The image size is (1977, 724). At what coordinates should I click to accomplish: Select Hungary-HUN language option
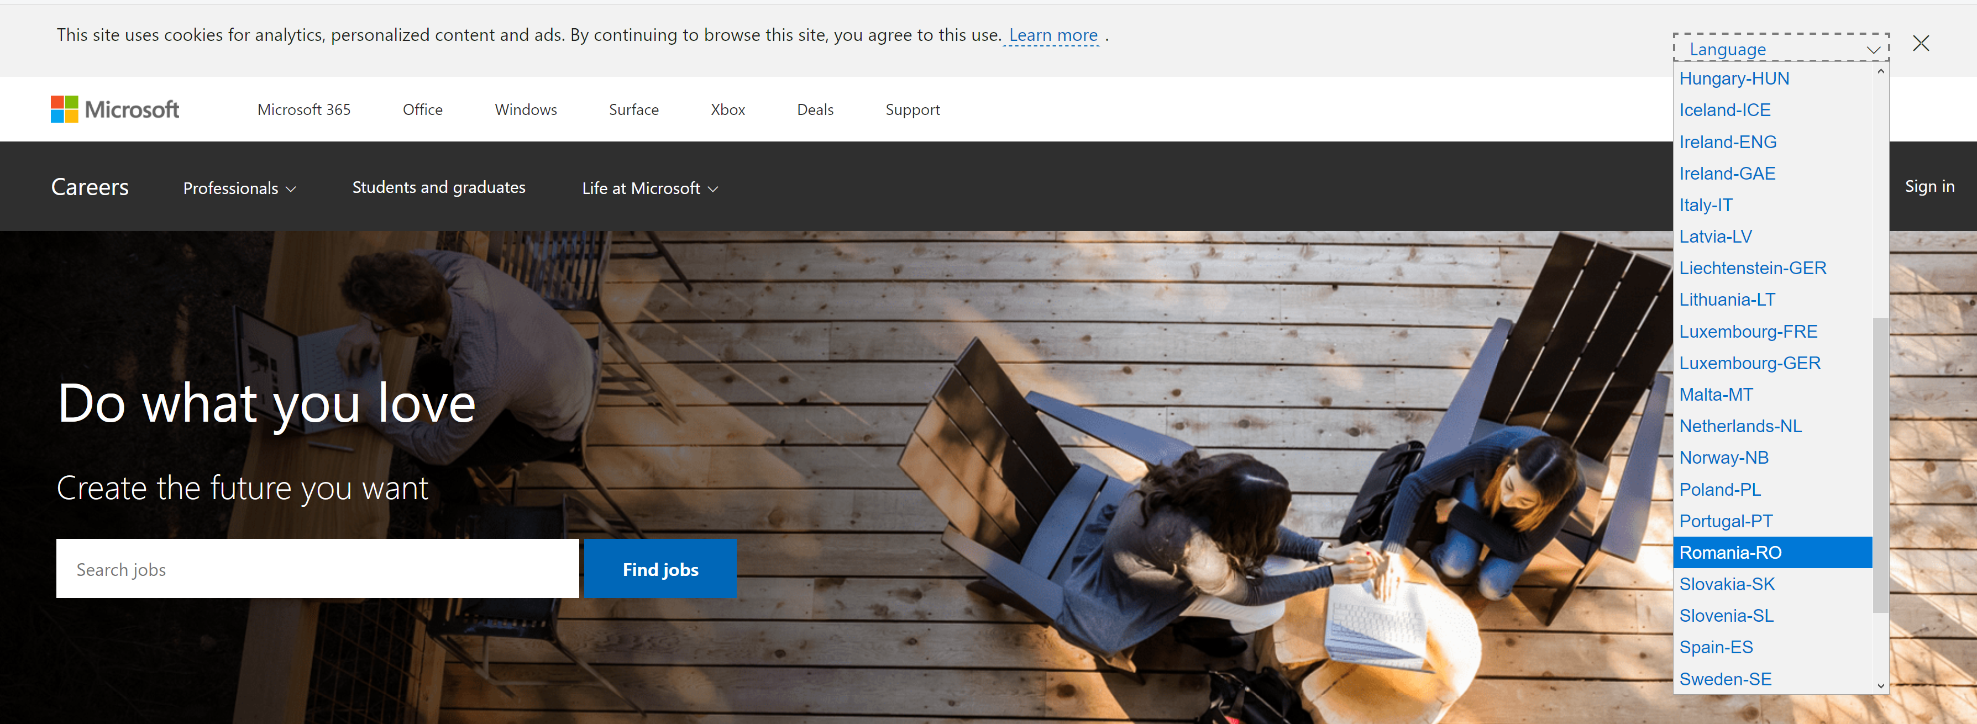click(x=1773, y=78)
